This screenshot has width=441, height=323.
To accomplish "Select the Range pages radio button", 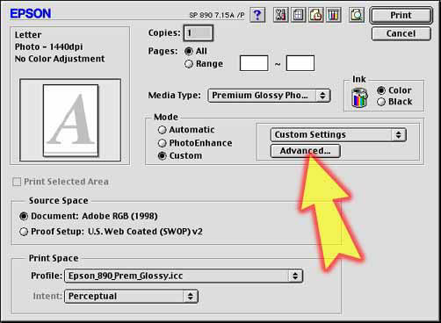I will 189,64.
